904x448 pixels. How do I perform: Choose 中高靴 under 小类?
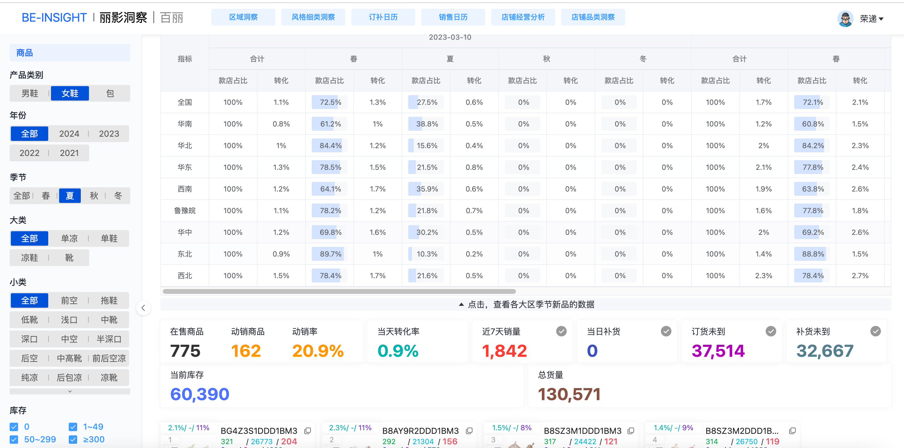[x=69, y=358]
